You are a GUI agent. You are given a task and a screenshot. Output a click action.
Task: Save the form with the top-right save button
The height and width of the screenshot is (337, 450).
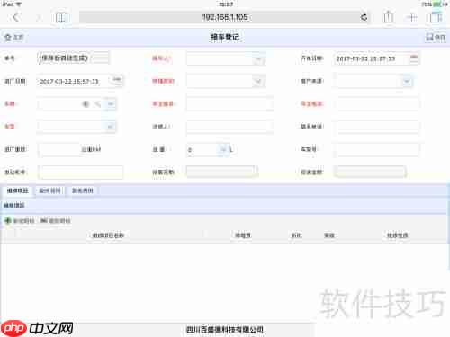(x=436, y=37)
